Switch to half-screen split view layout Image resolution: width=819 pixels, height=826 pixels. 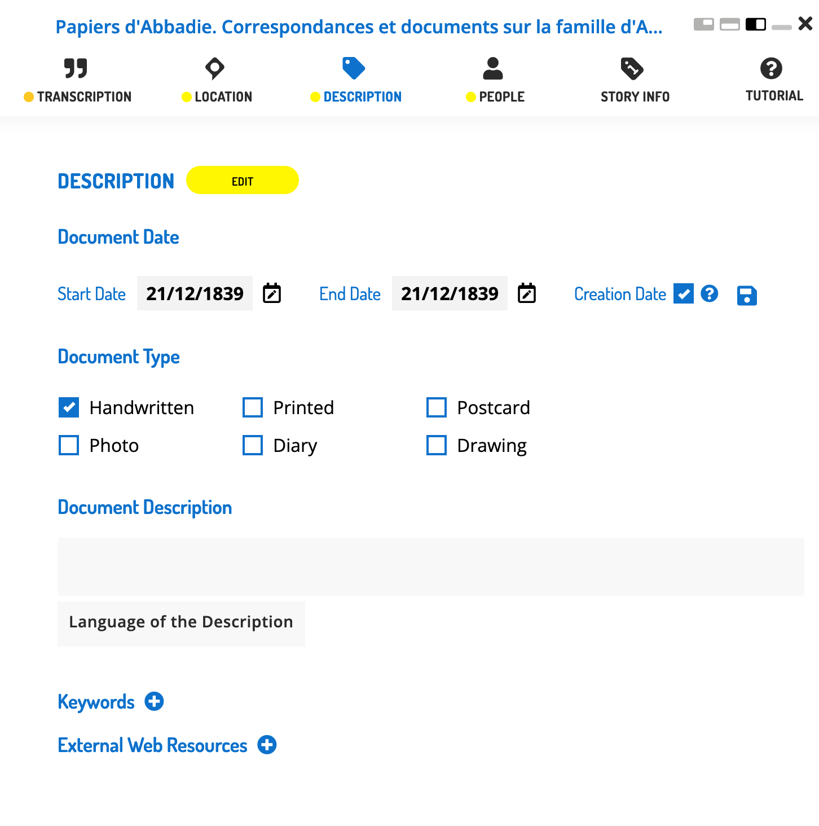(756, 24)
